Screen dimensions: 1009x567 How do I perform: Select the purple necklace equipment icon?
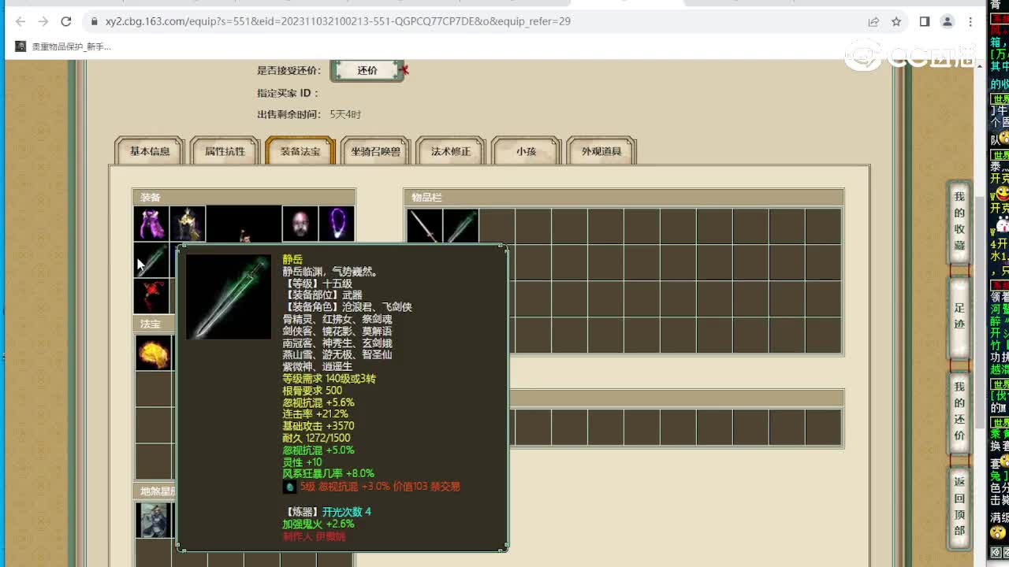[337, 224]
